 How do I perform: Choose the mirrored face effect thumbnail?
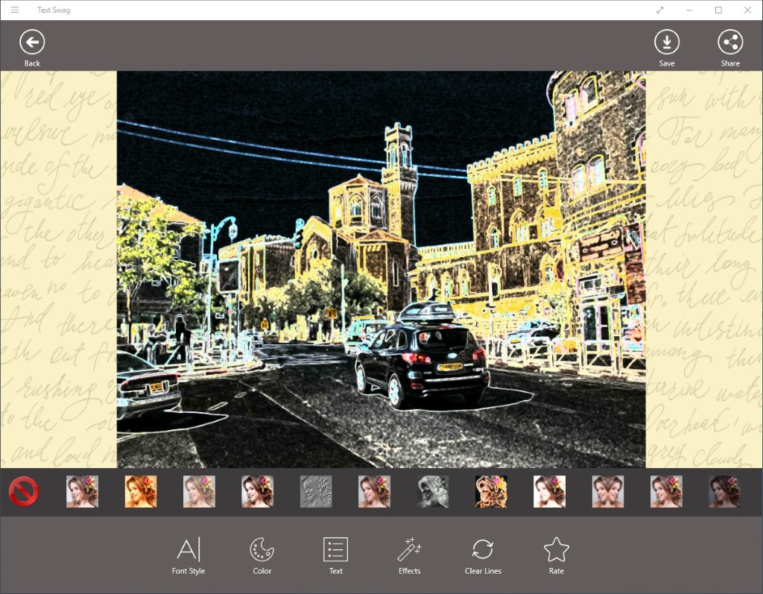point(608,492)
